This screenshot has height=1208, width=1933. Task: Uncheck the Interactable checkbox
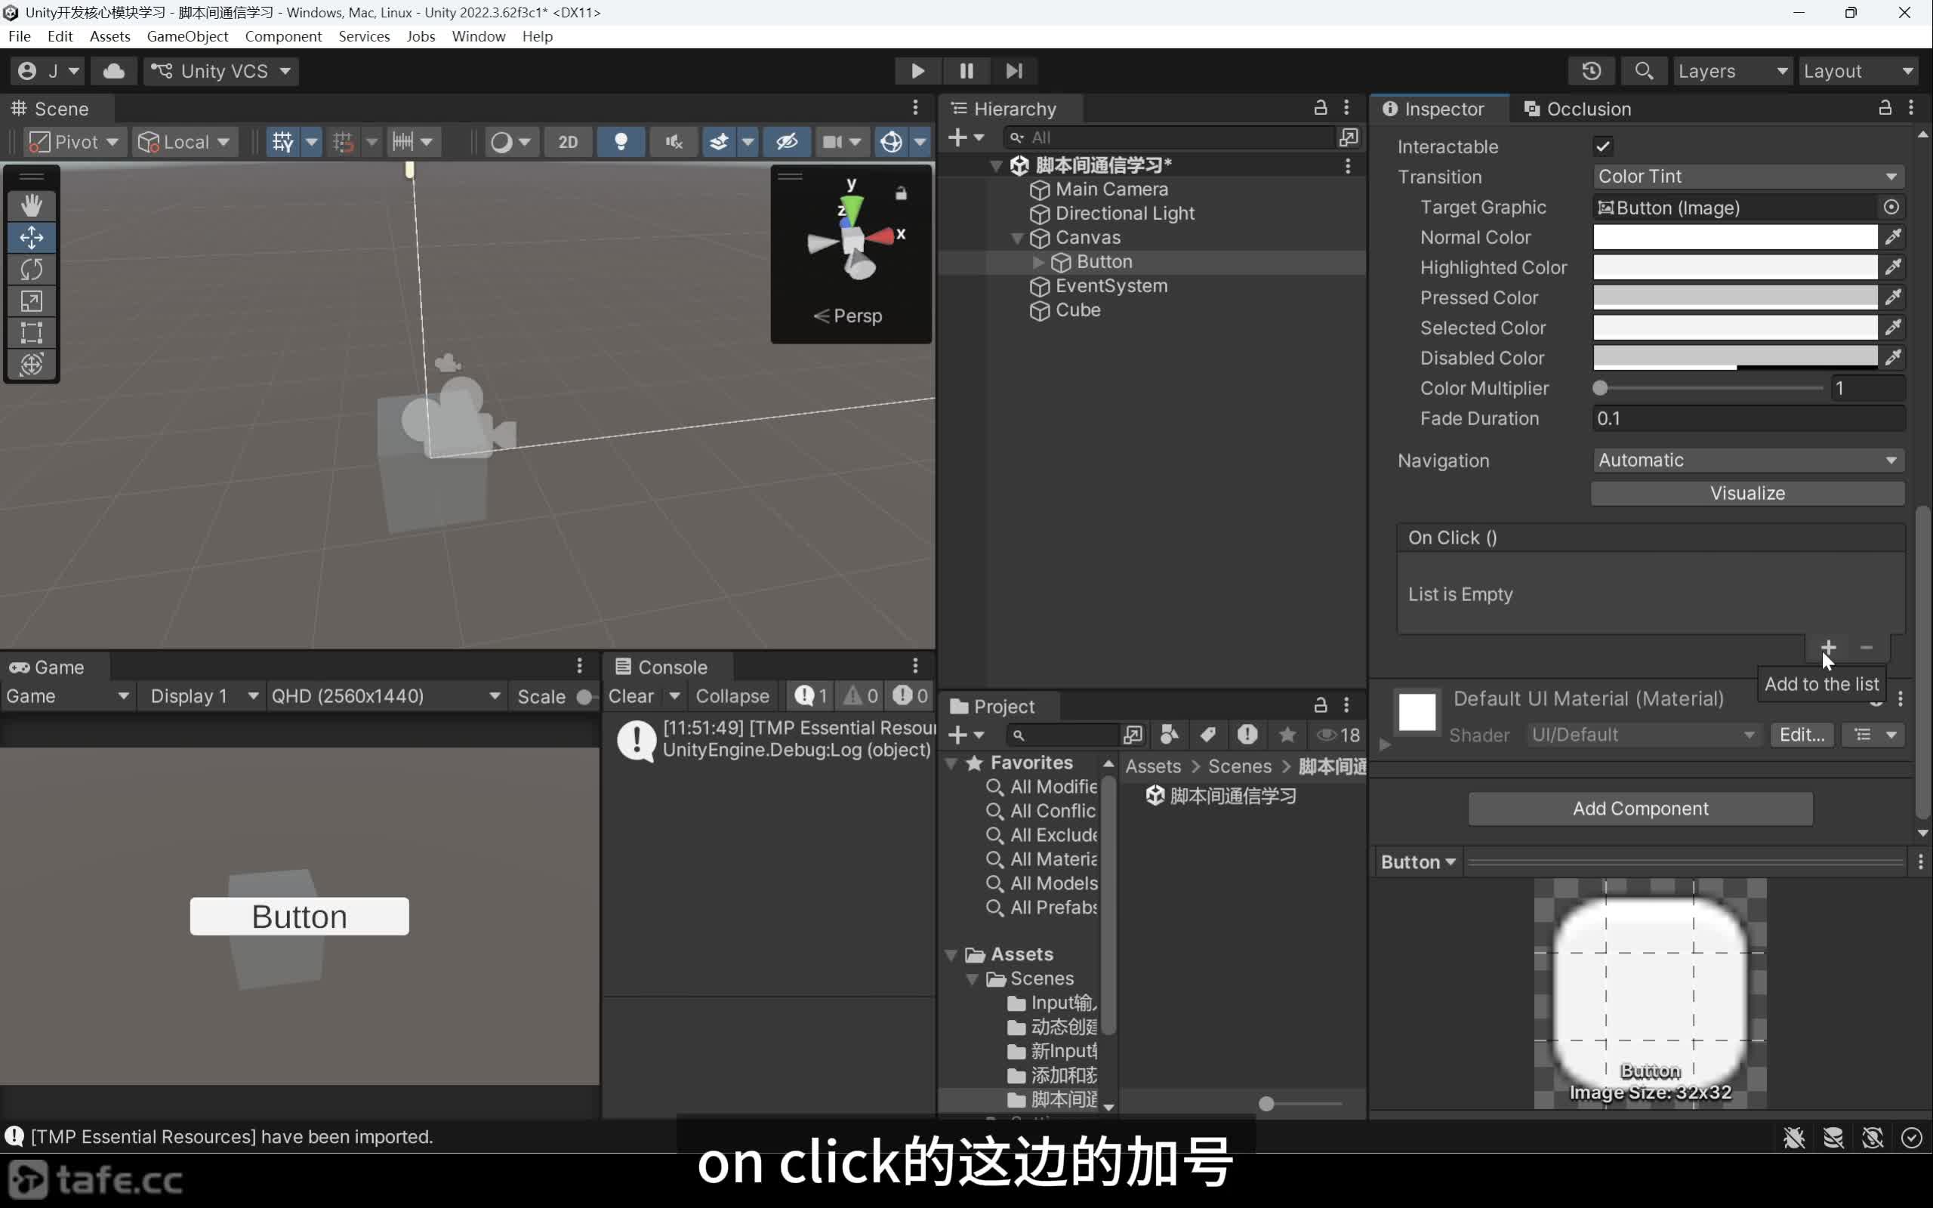click(1602, 146)
